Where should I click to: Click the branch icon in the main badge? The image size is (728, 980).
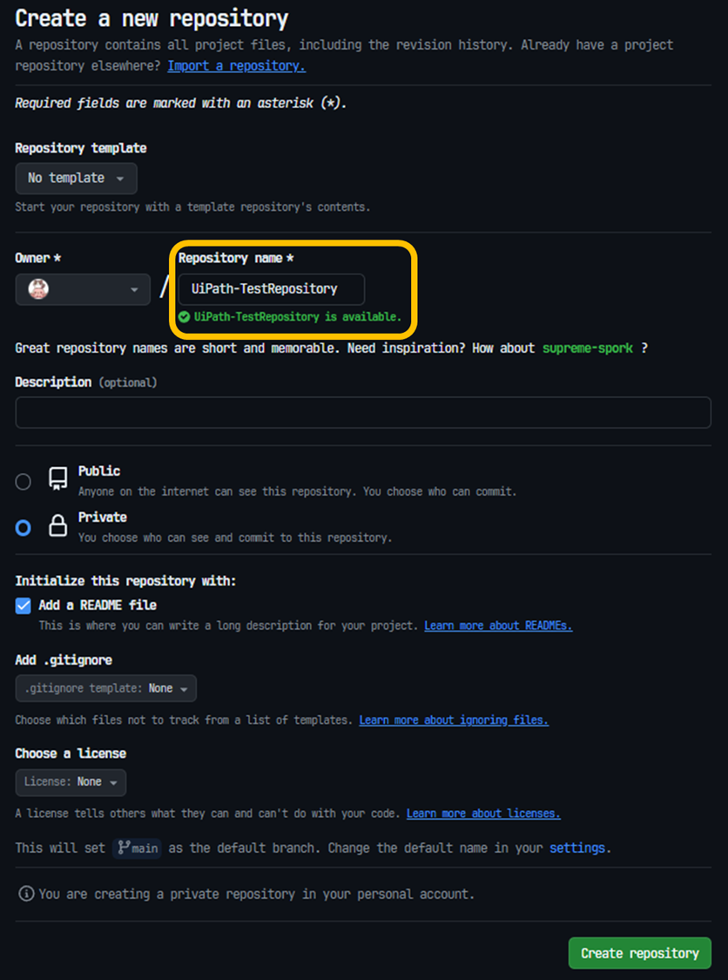click(x=125, y=848)
